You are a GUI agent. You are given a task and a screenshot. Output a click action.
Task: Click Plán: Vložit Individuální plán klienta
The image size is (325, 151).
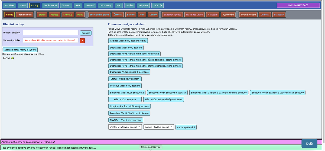[164, 99]
